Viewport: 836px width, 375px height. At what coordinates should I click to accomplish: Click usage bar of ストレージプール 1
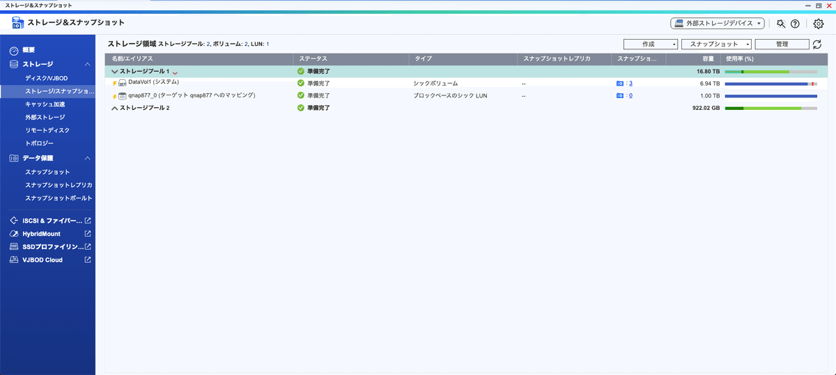pos(771,71)
